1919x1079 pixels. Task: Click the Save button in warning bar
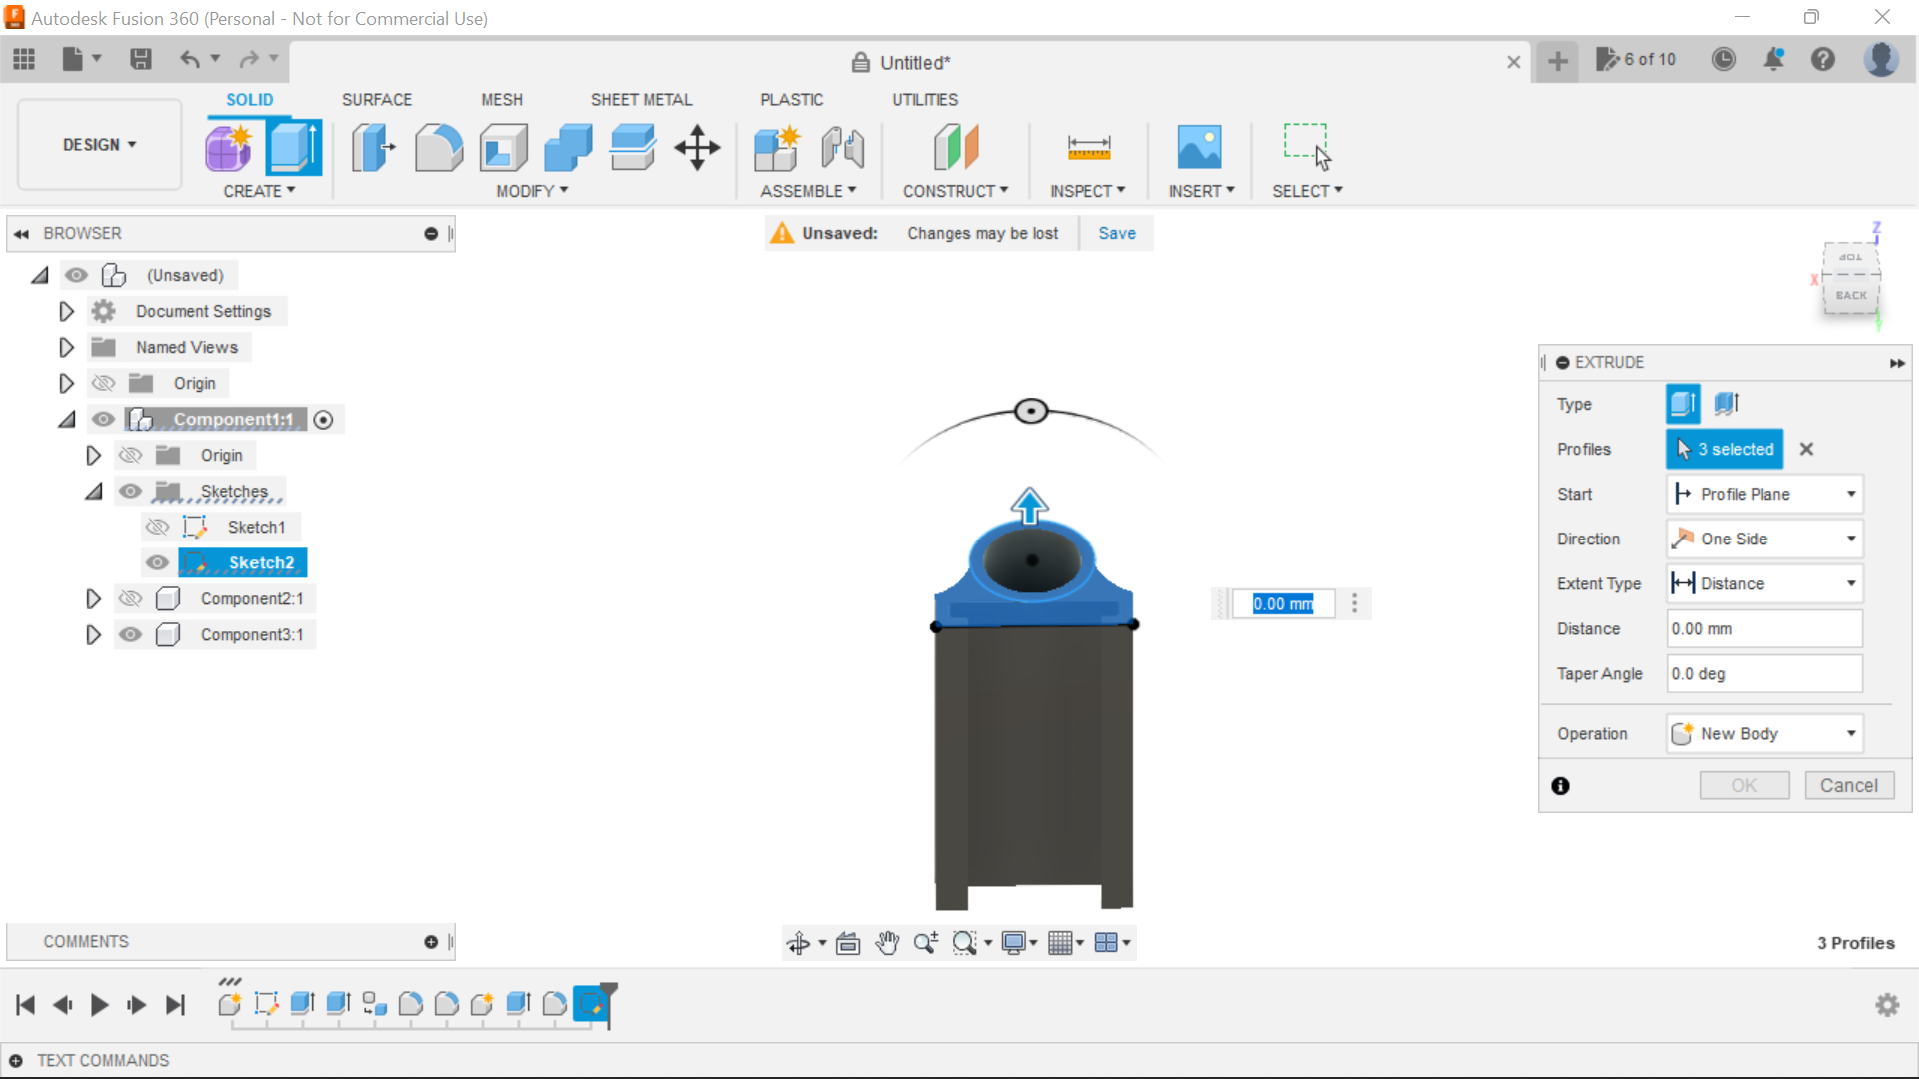[1117, 233]
